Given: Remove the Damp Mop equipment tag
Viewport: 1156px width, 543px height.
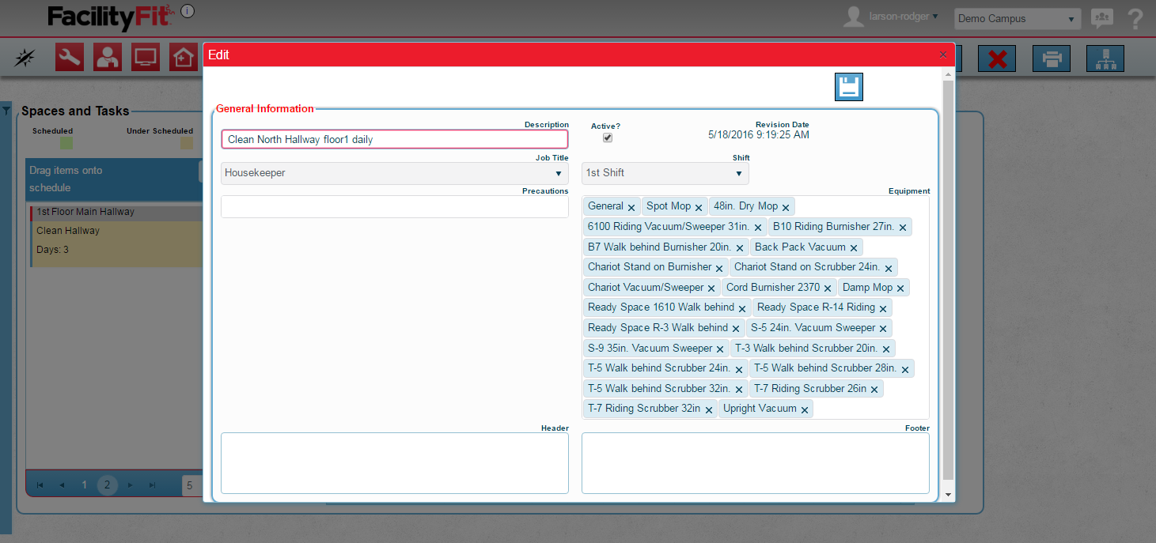Looking at the screenshot, I should tap(900, 288).
